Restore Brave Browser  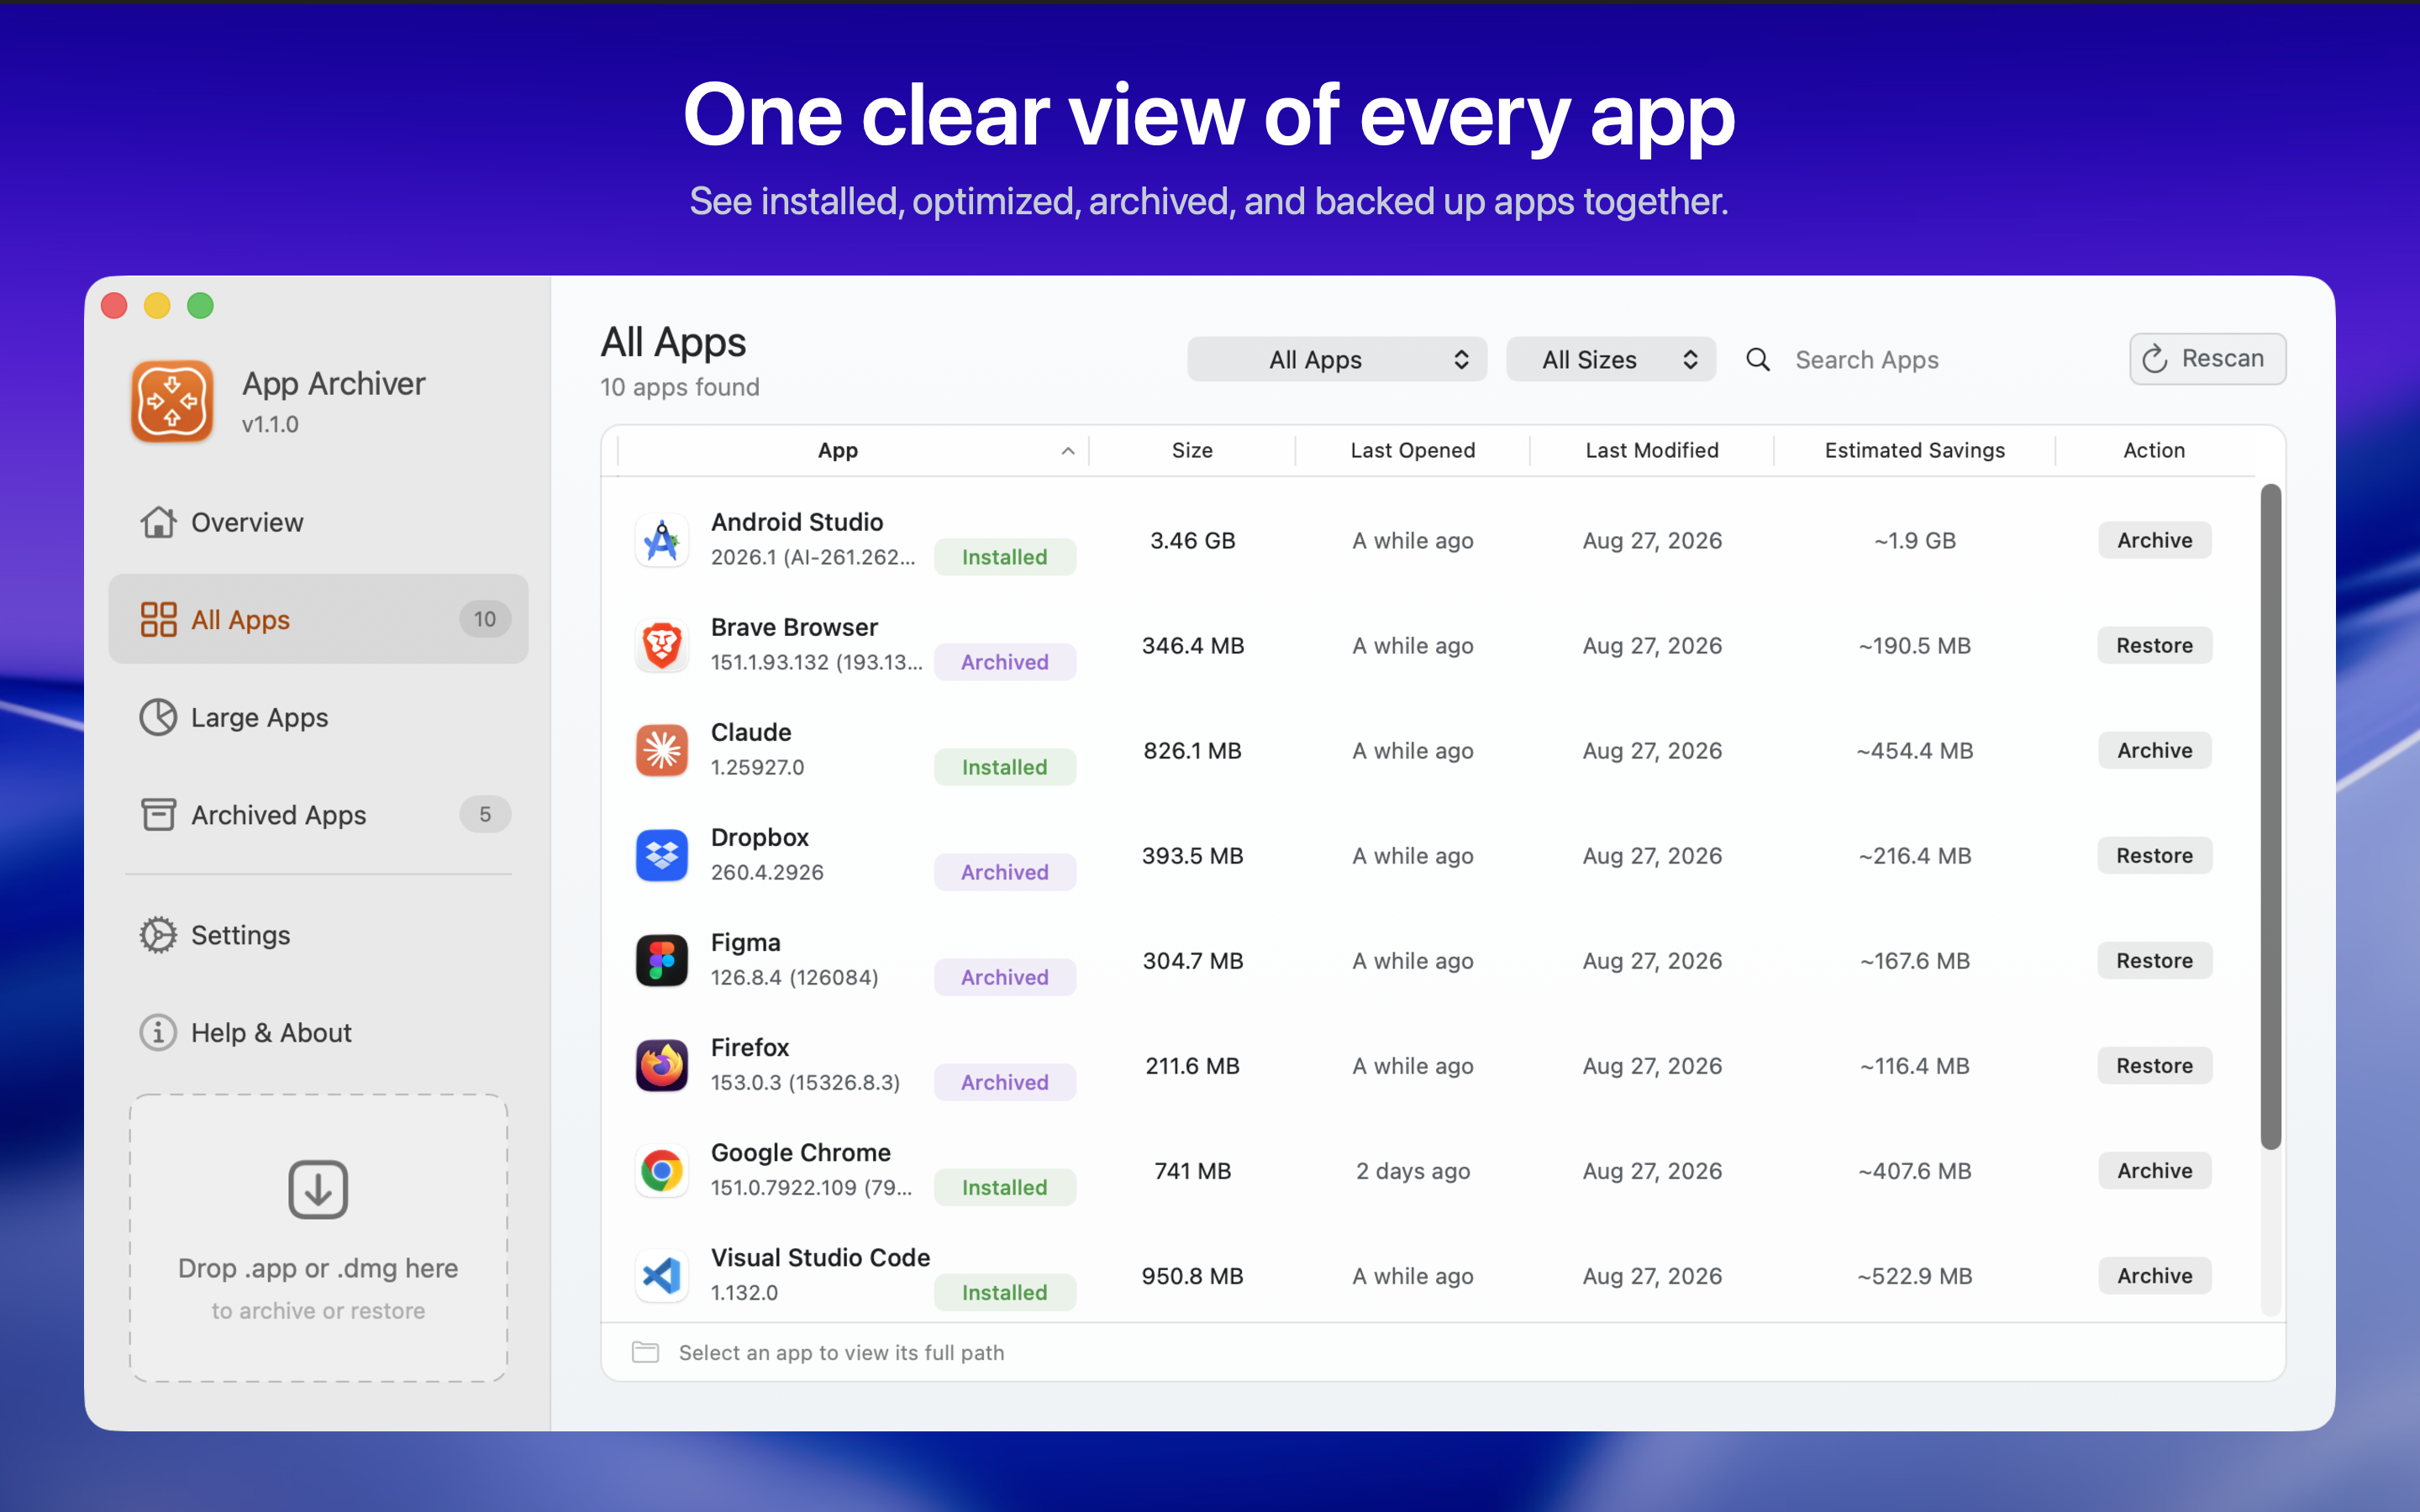tap(2154, 645)
